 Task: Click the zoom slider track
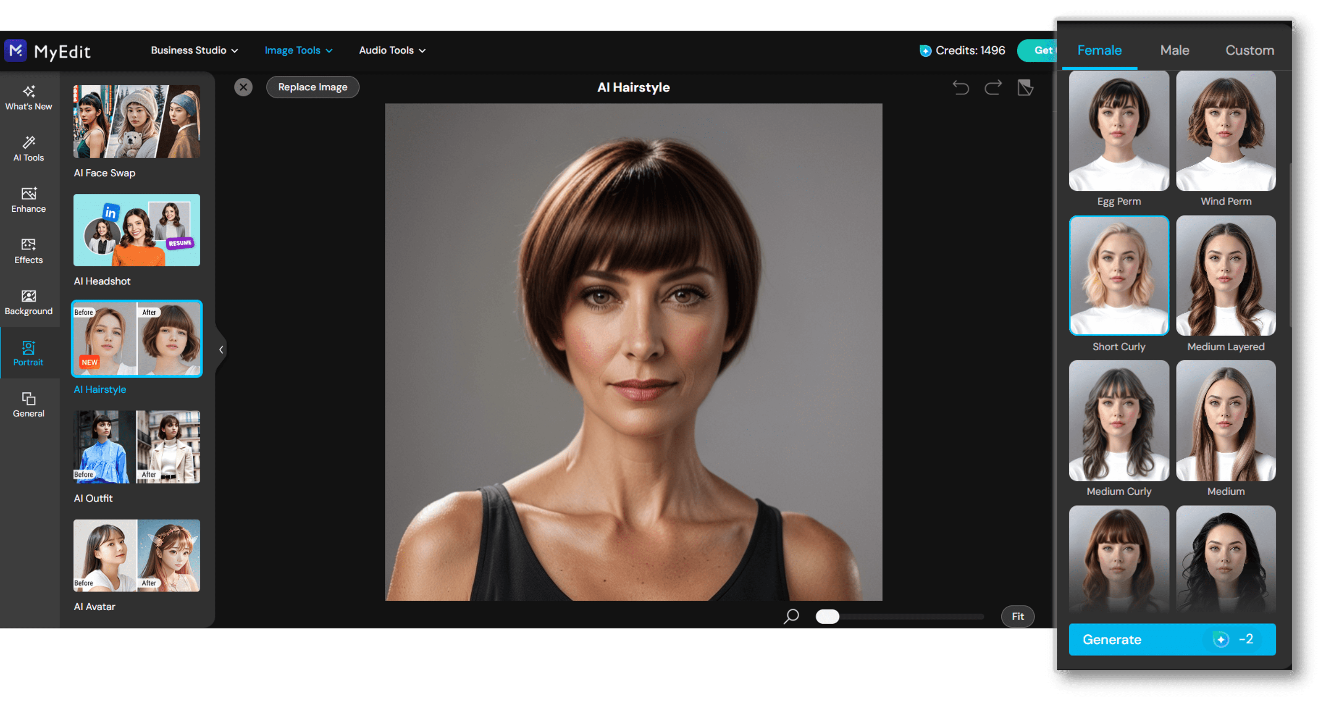click(x=911, y=617)
